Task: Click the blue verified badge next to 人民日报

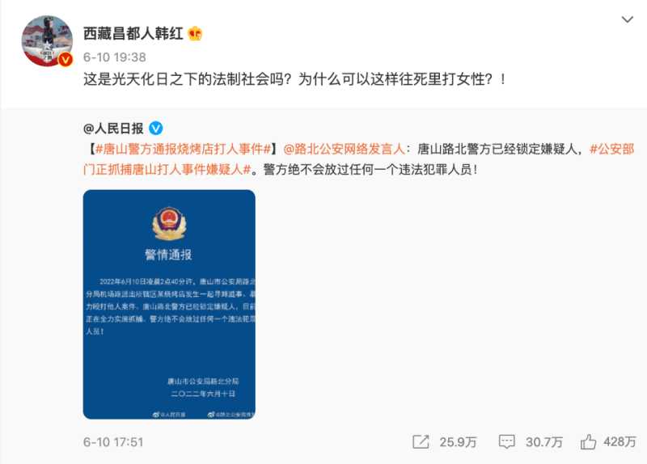Action: [155, 129]
